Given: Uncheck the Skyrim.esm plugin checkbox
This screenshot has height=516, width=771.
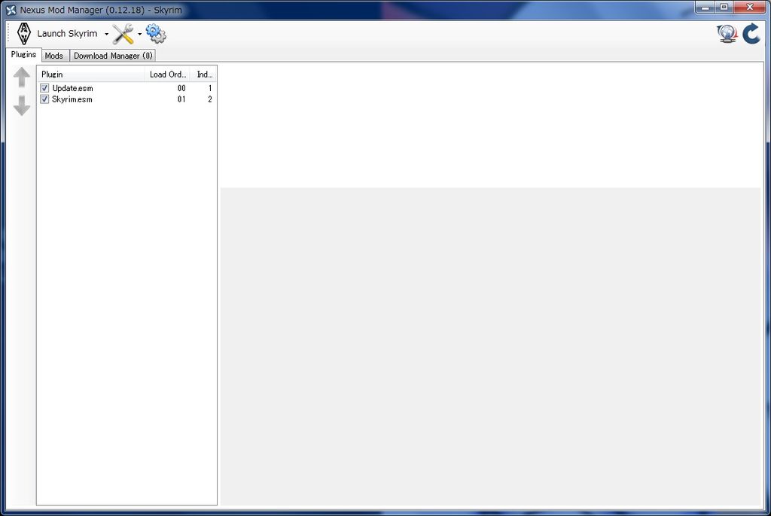Looking at the screenshot, I should [44, 99].
